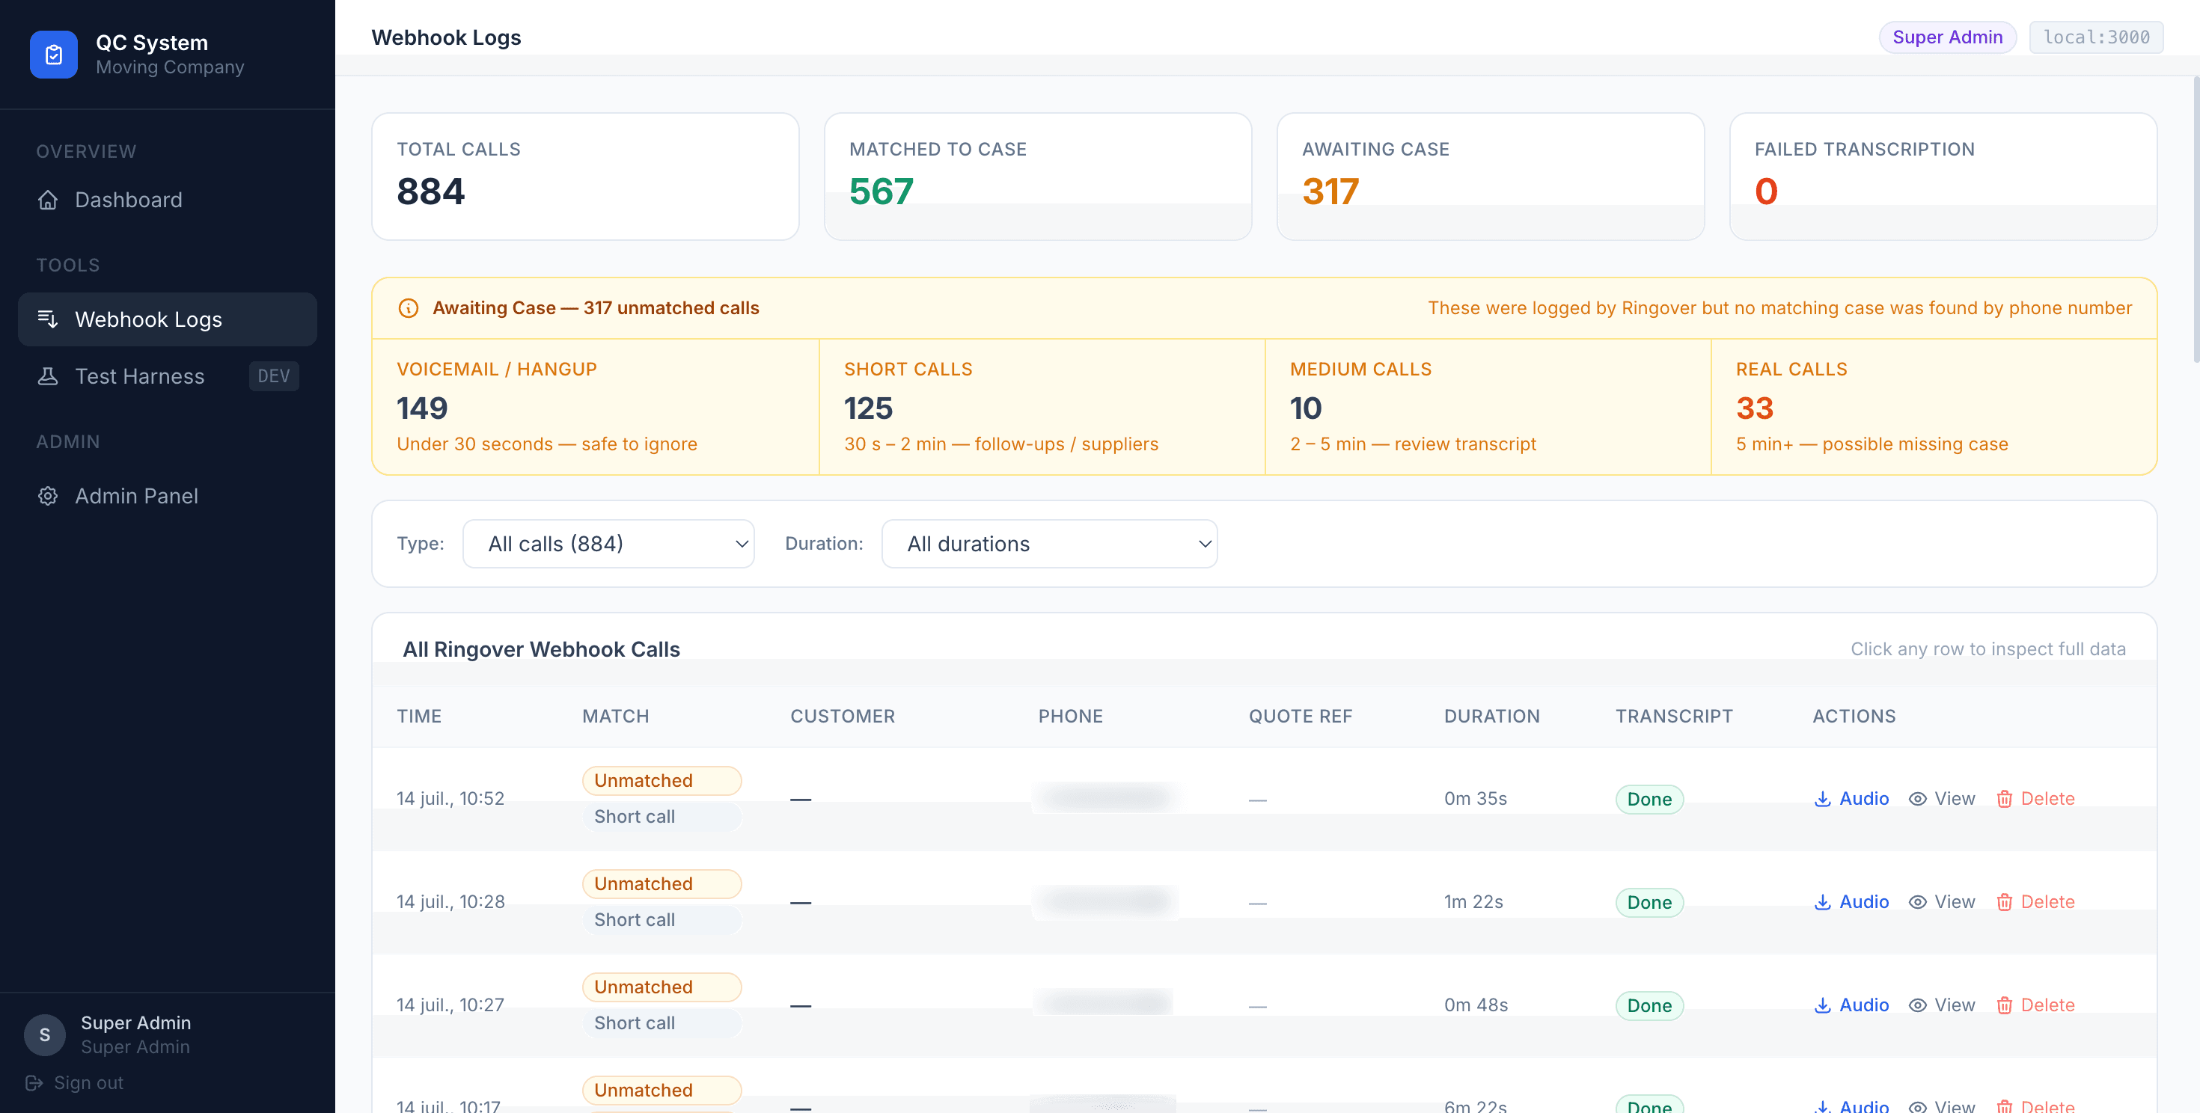Download Audio for the 10:52 call
Screen dimensions: 2200x1113
(1851, 799)
